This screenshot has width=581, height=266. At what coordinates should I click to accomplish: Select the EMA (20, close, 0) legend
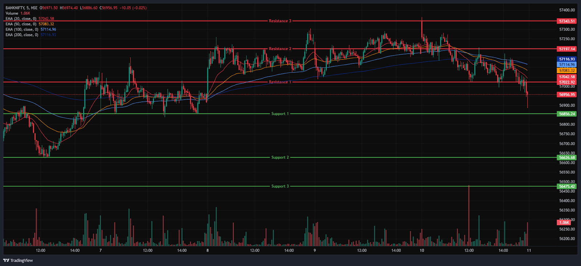21,19
